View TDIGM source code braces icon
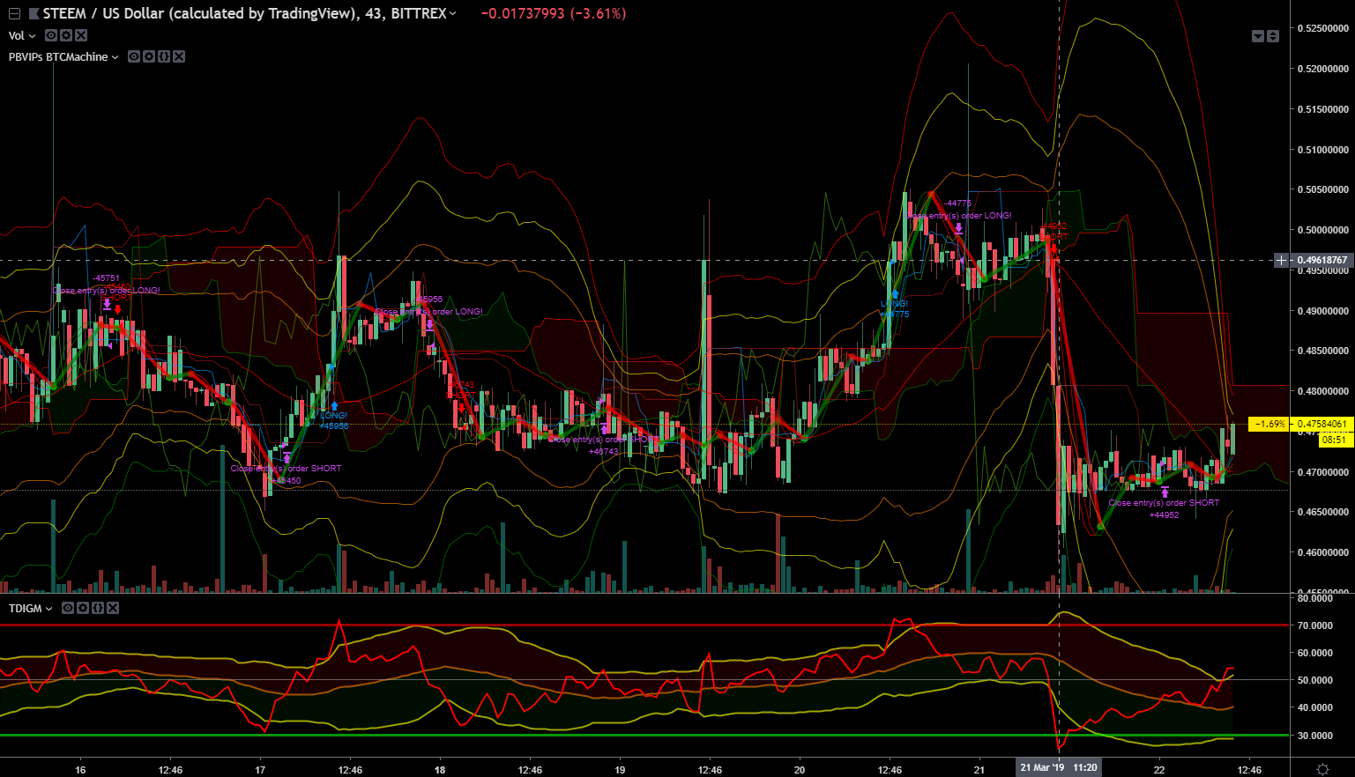1355x777 pixels. [98, 608]
